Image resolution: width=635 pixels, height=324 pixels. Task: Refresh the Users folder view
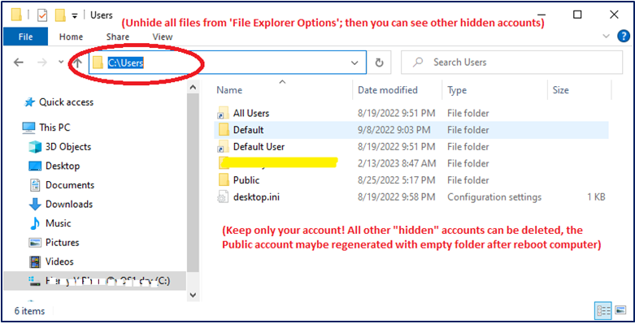(x=379, y=63)
